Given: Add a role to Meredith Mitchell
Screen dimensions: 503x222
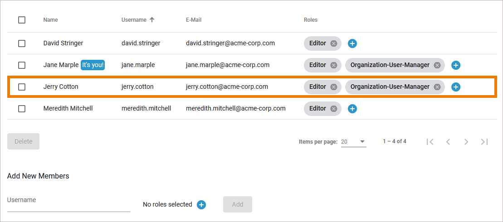Looking at the screenshot, I should [x=352, y=109].
